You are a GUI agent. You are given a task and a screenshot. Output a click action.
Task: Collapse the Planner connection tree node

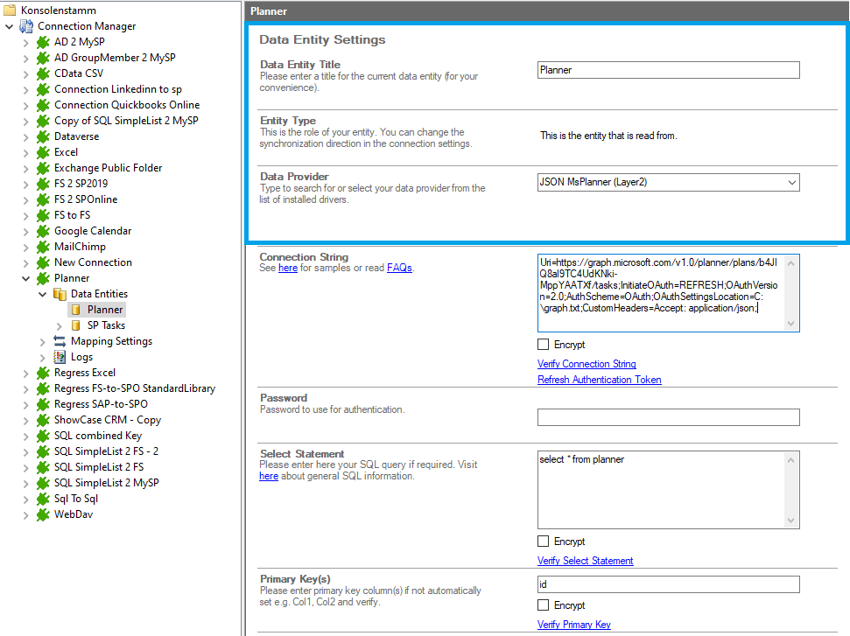tap(25, 278)
